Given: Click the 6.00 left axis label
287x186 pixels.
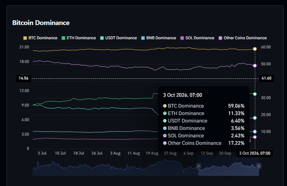Looking at the screenshot, I should coord(25,120).
